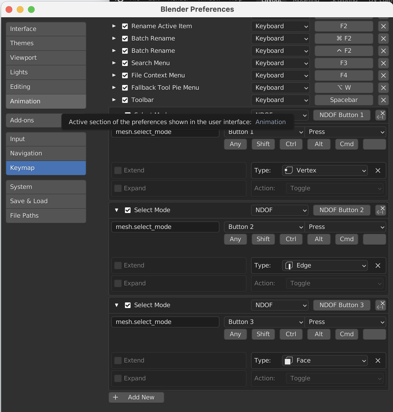Click the NDOF Button 2 key binding
393x412 pixels.
coord(342,210)
